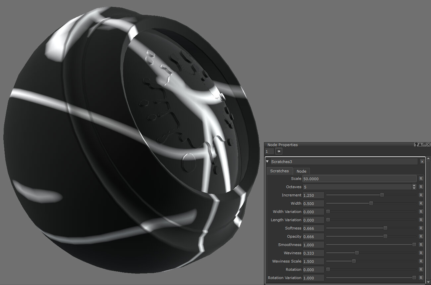
Task: Reset Rotation Variation to default
Action: [x=421, y=278]
